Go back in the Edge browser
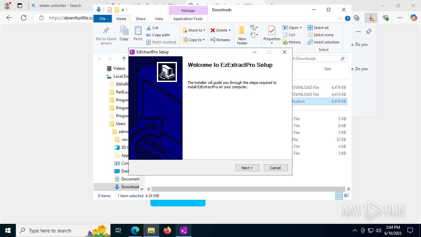Viewport: 421px width, 237px height. (x=9, y=18)
